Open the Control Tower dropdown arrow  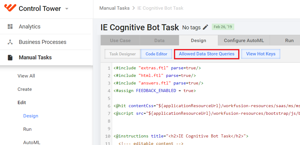click(67, 9)
